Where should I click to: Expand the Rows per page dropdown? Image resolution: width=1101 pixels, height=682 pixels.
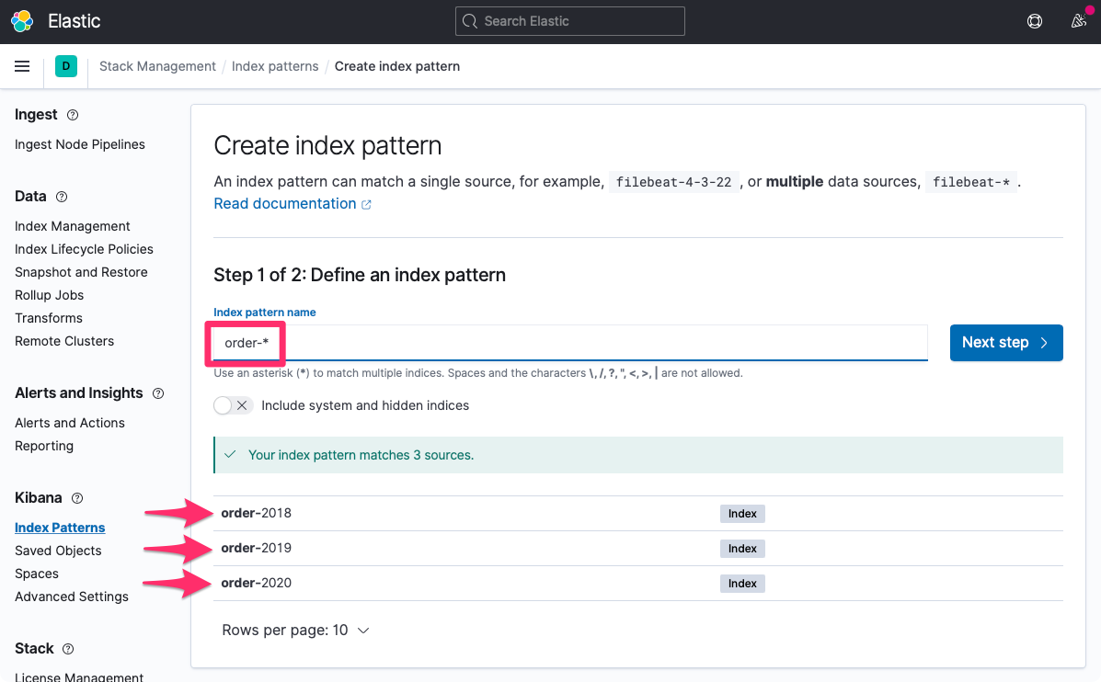(295, 631)
